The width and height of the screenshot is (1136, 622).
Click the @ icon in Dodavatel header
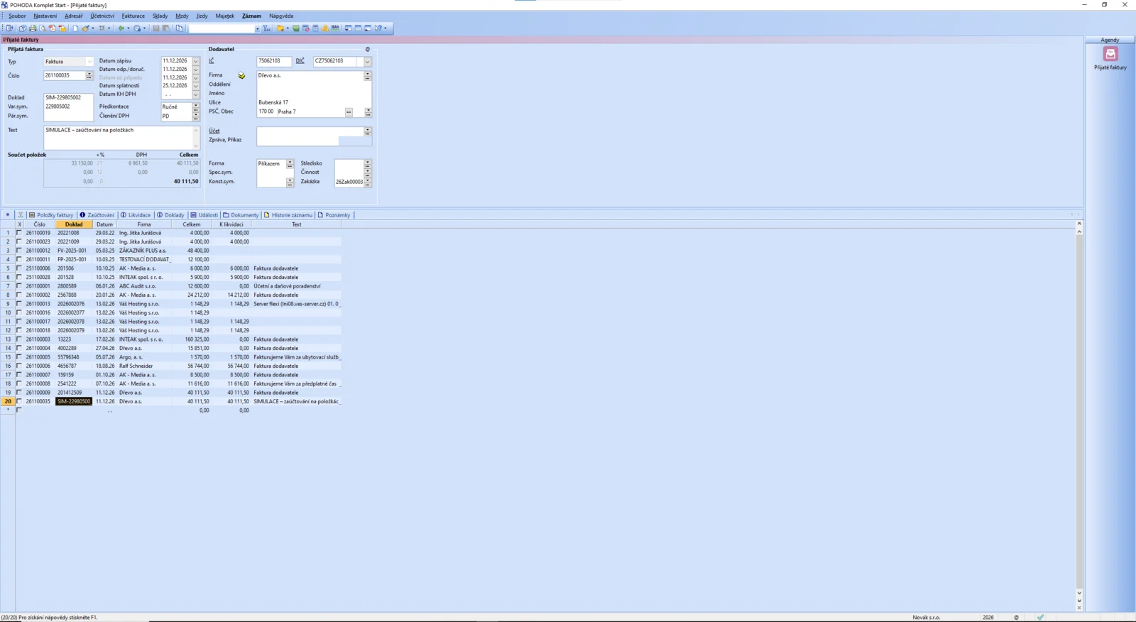(x=367, y=49)
